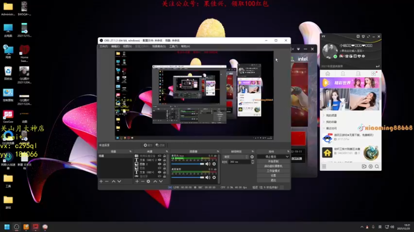Viewport: 414px width, 232px height.
Task: Adjust the desktop audio volume slider
Action: [188, 177]
